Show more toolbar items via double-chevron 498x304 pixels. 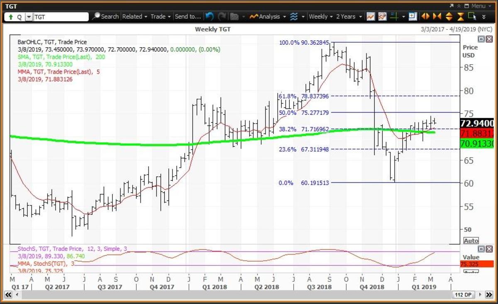pyautogui.click(x=484, y=17)
